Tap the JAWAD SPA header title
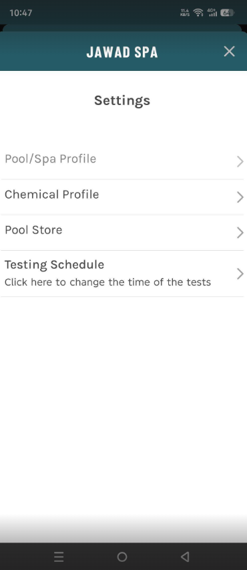This screenshot has width=247, height=570. click(x=122, y=52)
